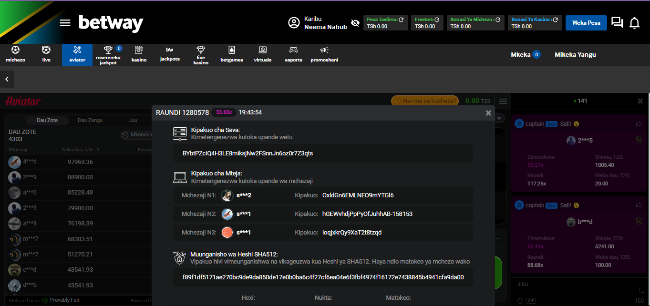Select the aviator nav item

point(77,55)
